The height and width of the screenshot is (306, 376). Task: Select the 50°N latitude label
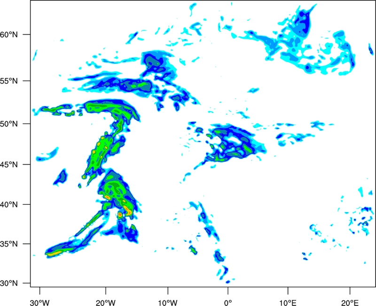[9, 124]
